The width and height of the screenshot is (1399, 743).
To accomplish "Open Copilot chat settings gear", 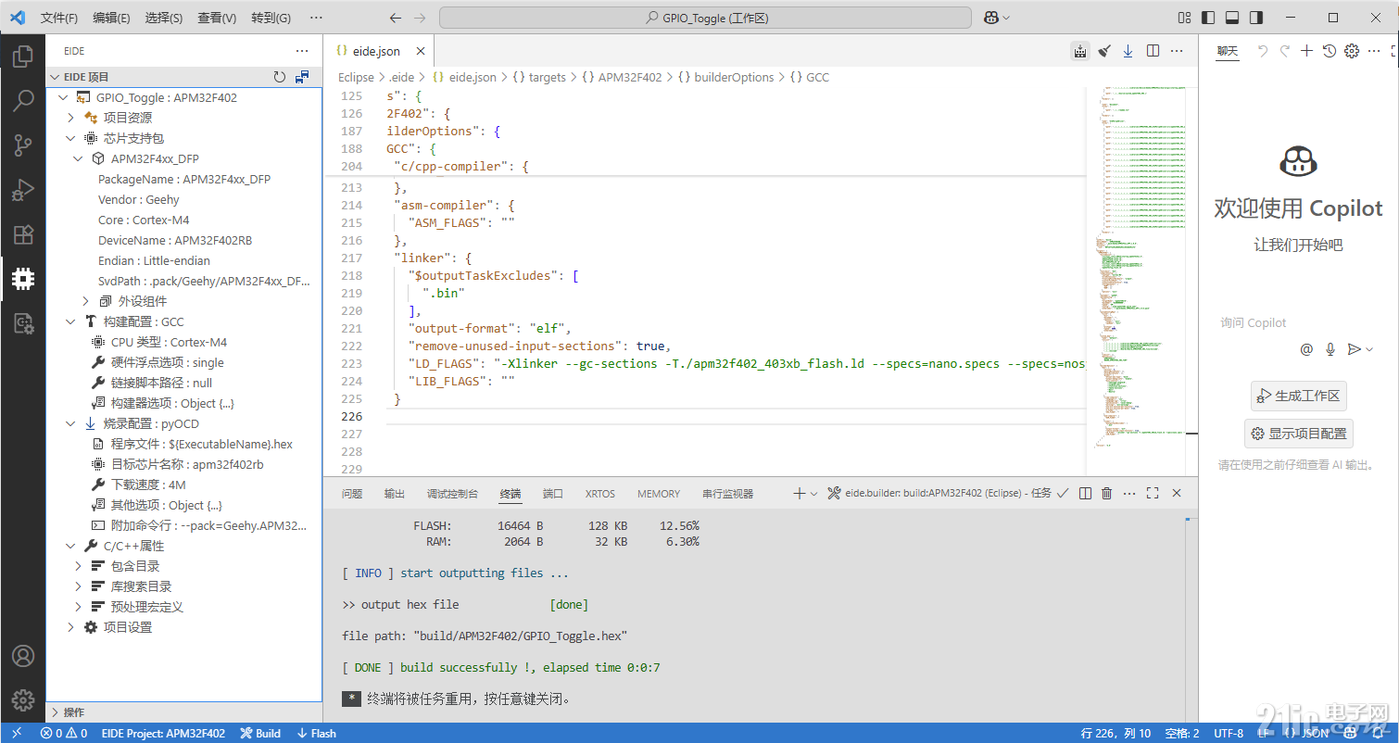I will click(1351, 51).
